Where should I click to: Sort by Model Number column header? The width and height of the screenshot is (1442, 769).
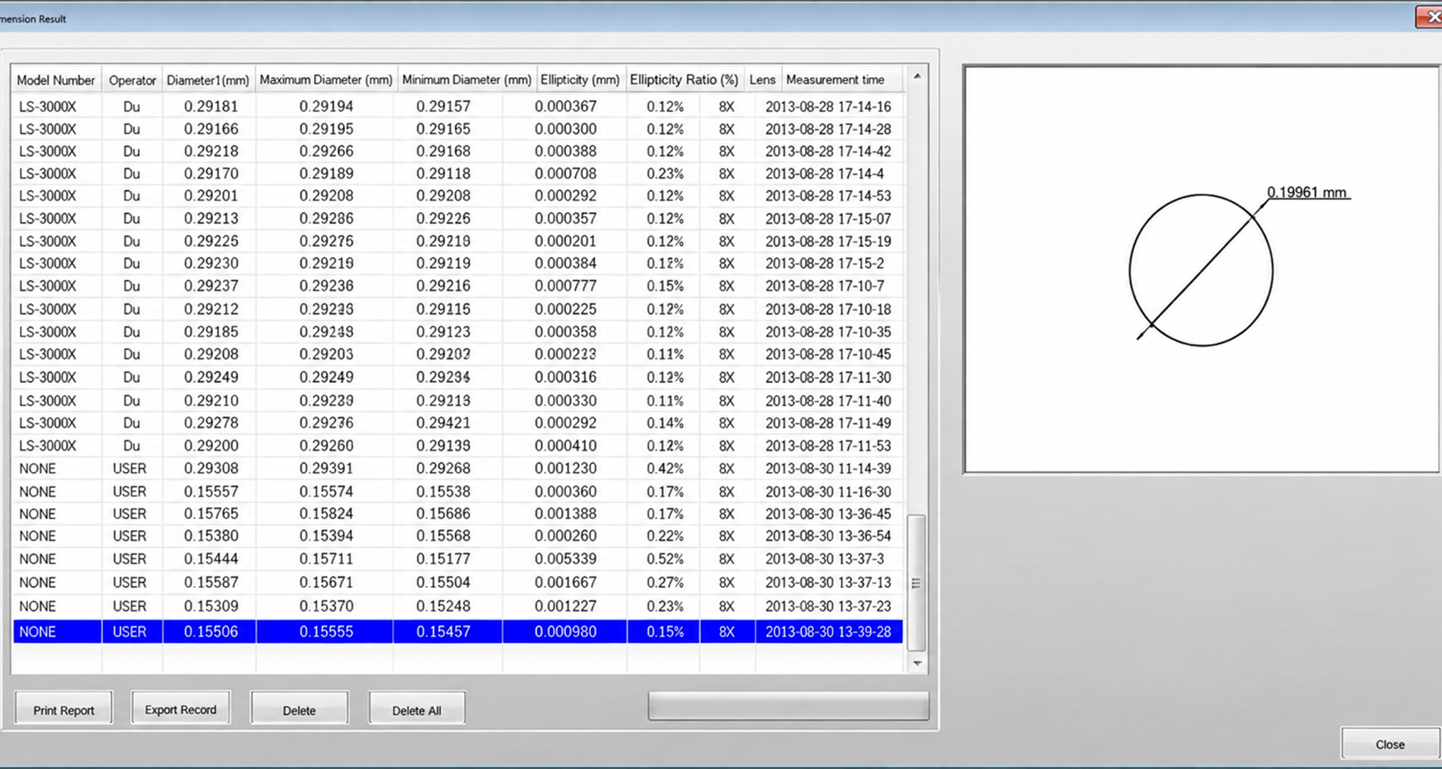(x=56, y=80)
